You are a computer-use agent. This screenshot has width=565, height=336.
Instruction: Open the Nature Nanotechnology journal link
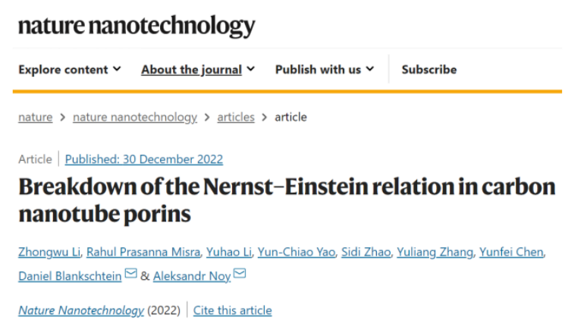tap(81, 310)
